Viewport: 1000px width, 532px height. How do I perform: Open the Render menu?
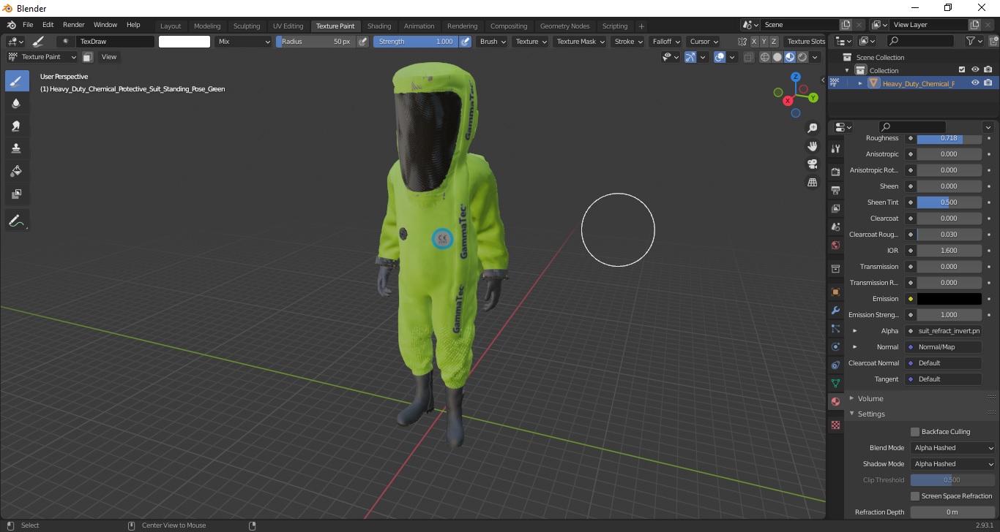73,25
